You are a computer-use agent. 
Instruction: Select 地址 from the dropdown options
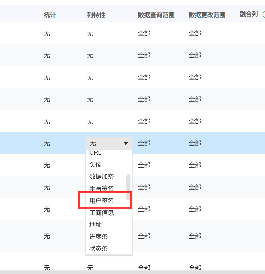pyautogui.click(x=96, y=225)
